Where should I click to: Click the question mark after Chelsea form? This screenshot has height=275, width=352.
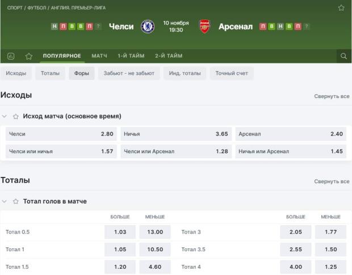tap(98, 27)
